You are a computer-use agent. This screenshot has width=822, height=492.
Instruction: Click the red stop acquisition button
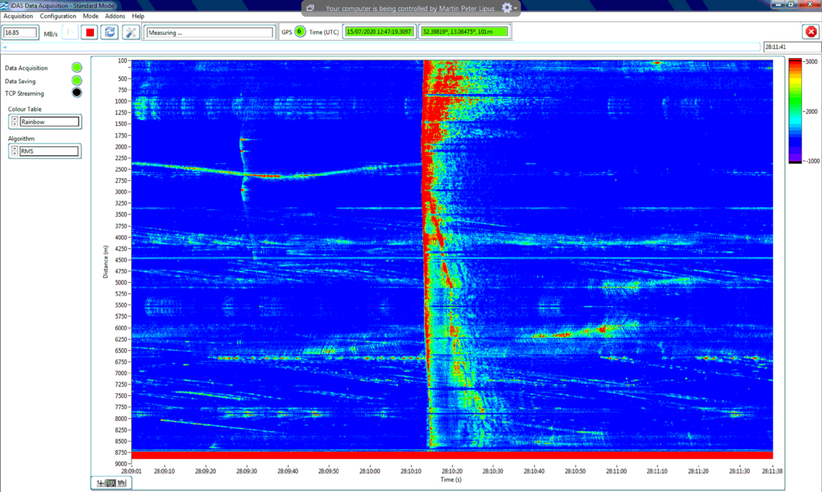[89, 32]
